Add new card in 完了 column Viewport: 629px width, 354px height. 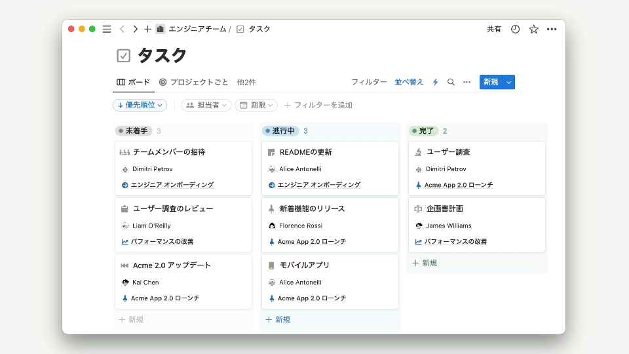(425, 263)
